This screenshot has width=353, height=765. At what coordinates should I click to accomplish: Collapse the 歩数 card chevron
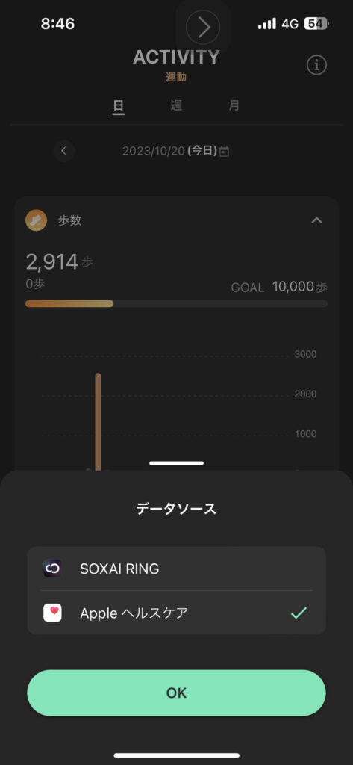point(317,220)
